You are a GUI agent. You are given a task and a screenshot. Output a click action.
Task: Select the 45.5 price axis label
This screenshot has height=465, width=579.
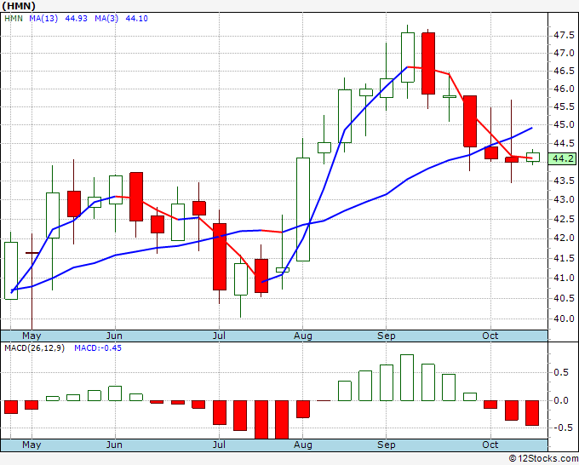[x=564, y=107]
